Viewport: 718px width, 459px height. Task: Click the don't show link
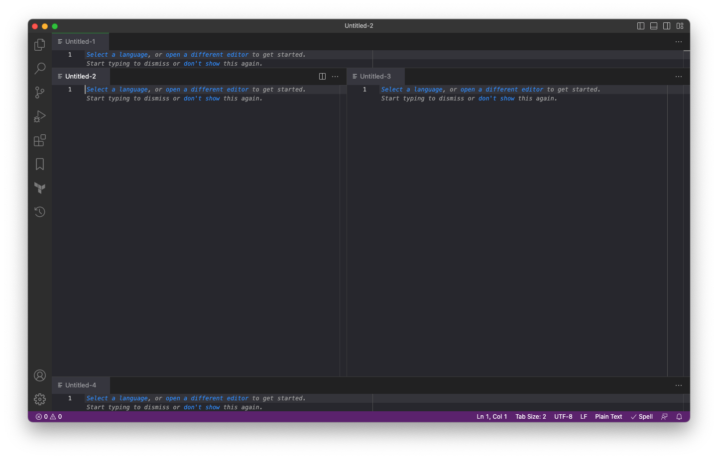pyautogui.click(x=202, y=98)
